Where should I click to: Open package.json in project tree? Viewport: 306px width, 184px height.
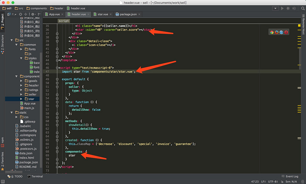click(26, 162)
